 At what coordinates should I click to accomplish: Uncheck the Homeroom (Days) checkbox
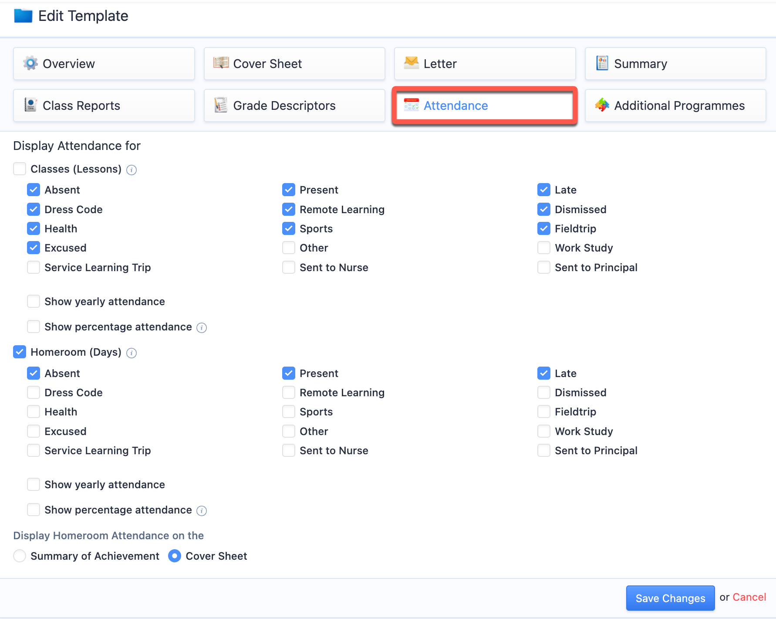pos(20,352)
